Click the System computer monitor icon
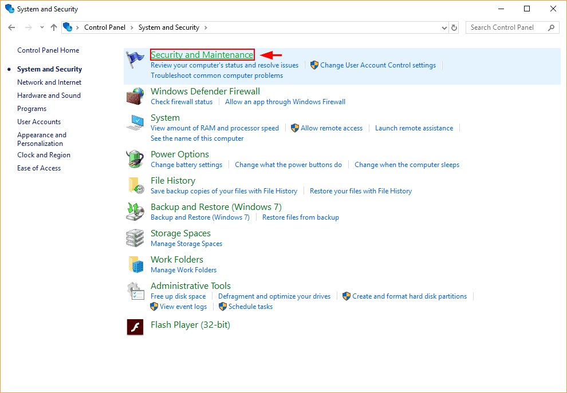Viewport: 567px width, 393px height. (135, 123)
